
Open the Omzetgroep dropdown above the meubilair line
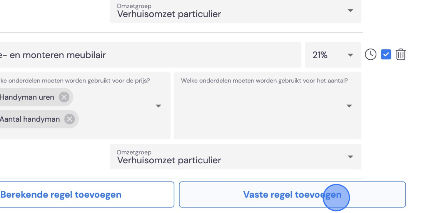[235, 11]
